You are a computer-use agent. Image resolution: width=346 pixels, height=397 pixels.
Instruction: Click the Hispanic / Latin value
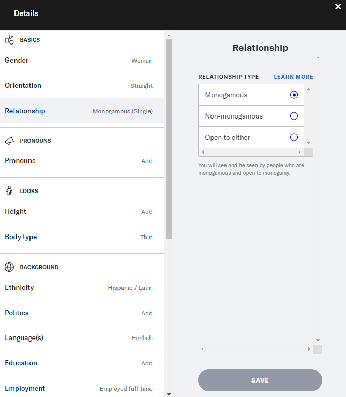point(130,288)
